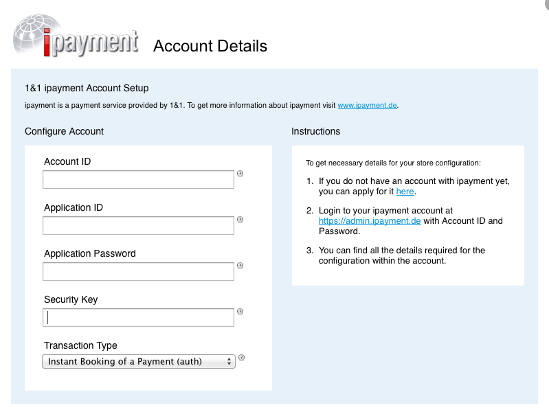Open help icon beside Transaction Type dropdown
Image resolution: width=549 pixels, height=416 pixels.
pos(242,358)
